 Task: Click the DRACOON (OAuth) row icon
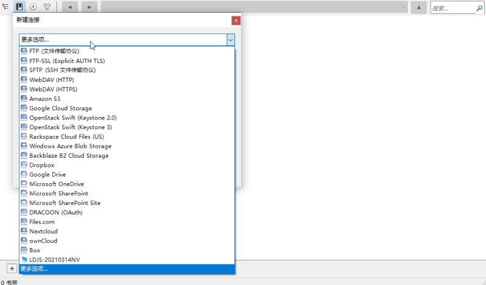tap(24, 212)
